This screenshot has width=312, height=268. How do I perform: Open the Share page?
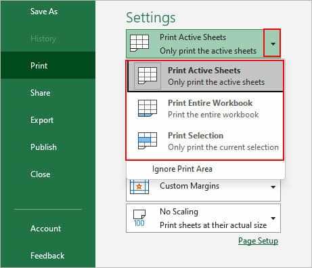[41, 93]
